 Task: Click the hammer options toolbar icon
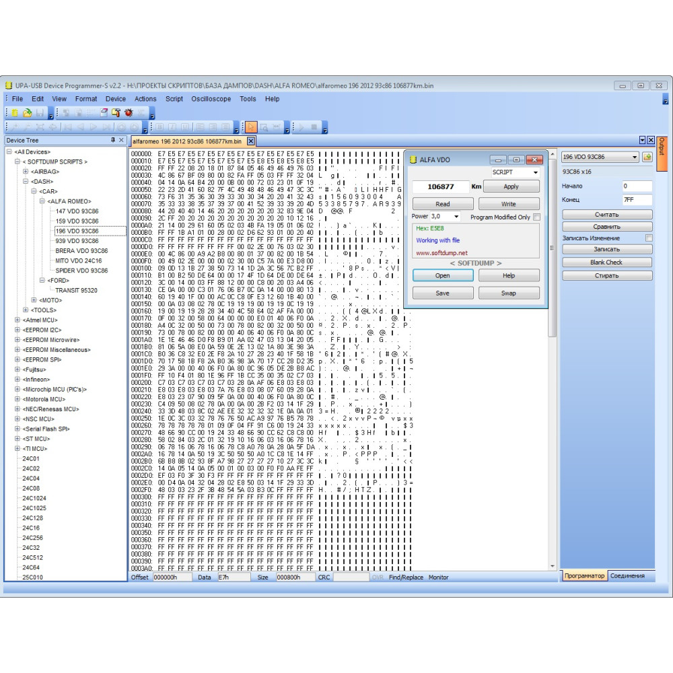[116, 113]
